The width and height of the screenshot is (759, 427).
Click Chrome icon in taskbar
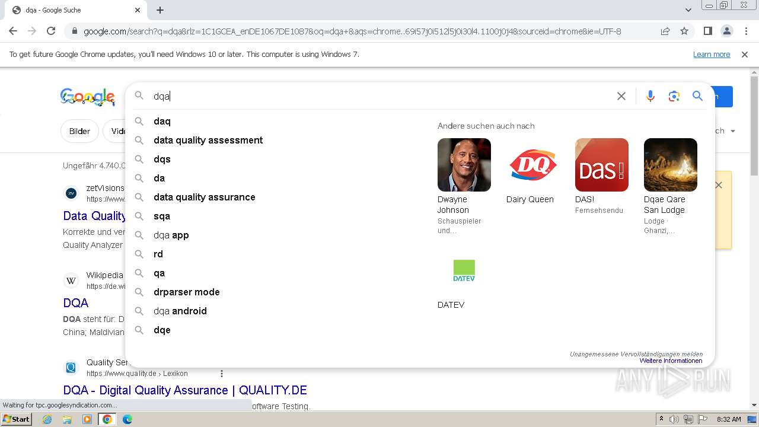[x=107, y=419]
